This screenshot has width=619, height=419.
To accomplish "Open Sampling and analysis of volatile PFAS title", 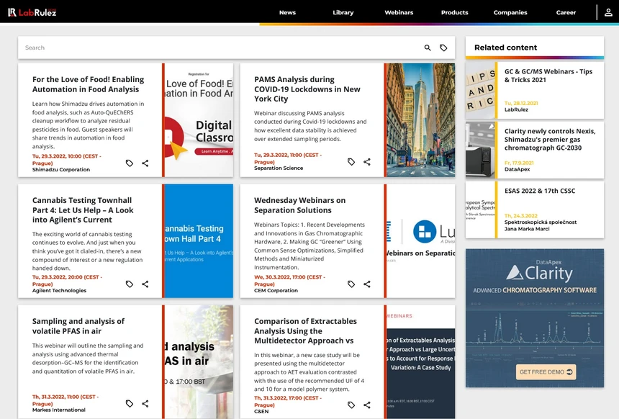I will coord(78,326).
